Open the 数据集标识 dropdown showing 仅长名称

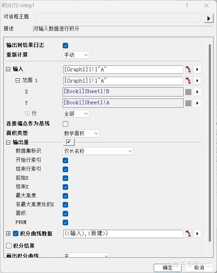[x=98, y=151]
